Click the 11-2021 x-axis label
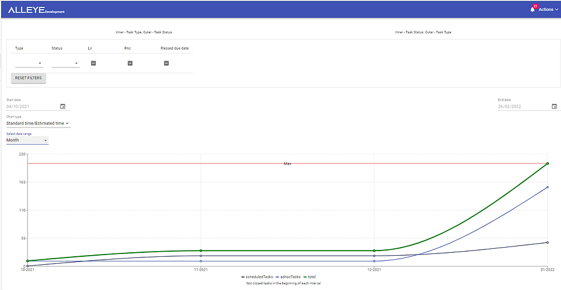The width and height of the screenshot is (561, 290). pyautogui.click(x=201, y=270)
